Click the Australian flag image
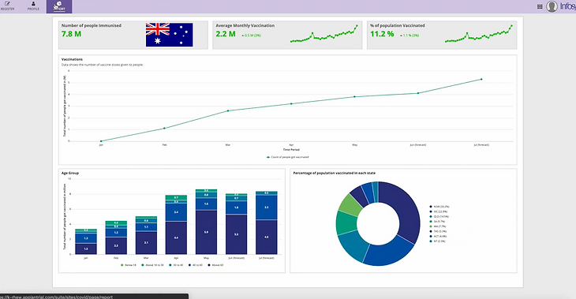 [x=169, y=35]
